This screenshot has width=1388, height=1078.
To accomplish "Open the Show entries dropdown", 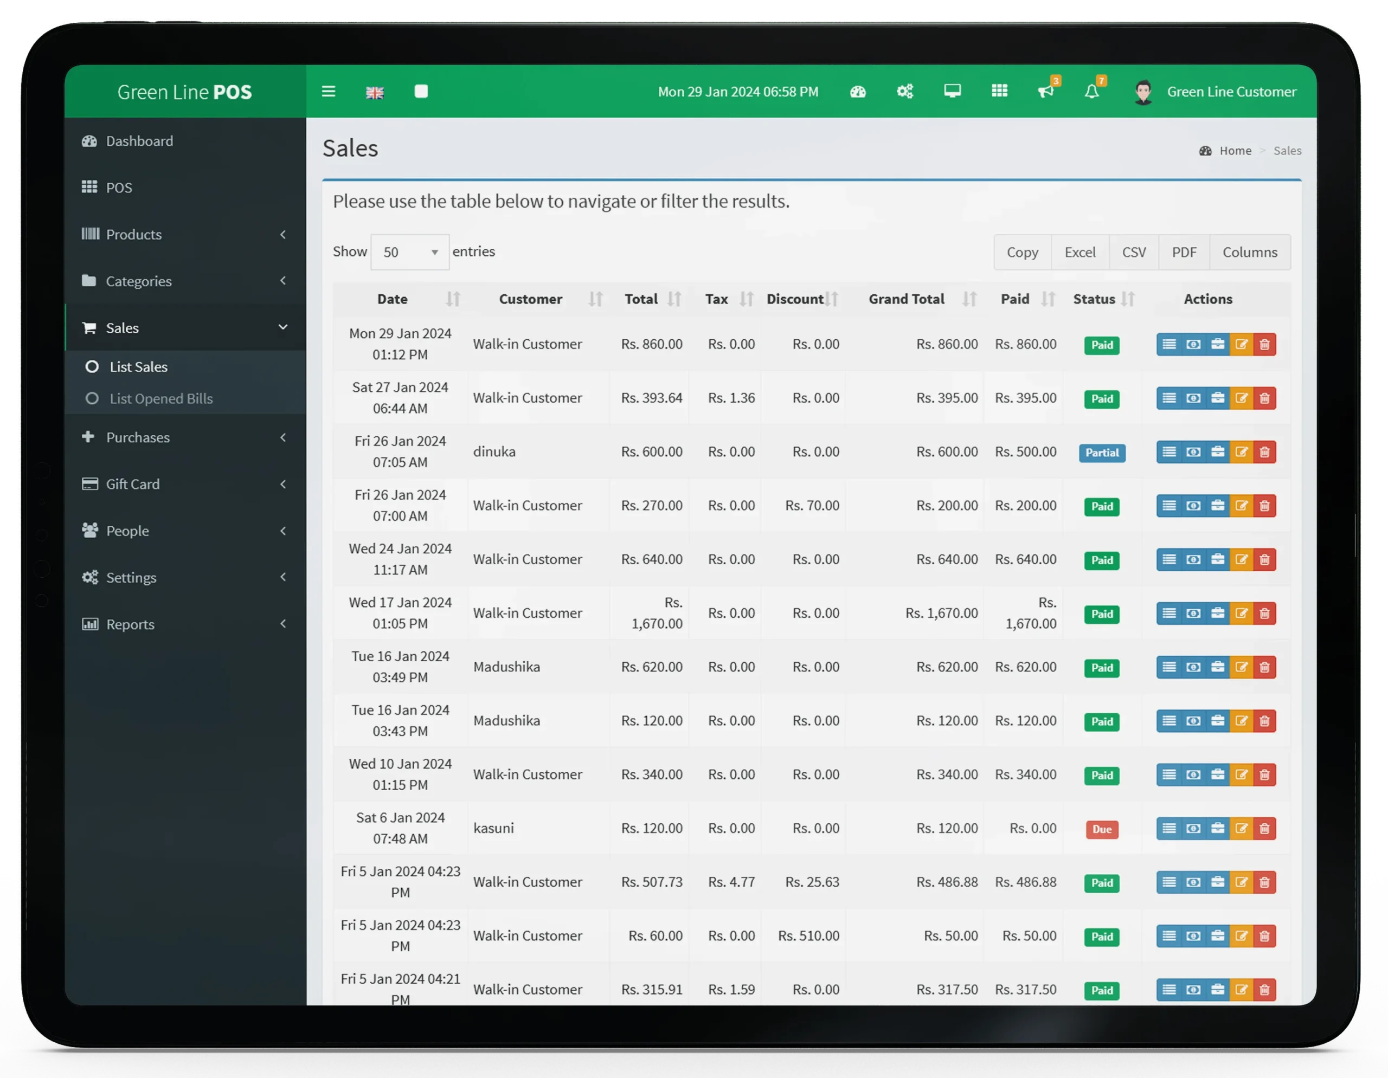I will 409,252.
